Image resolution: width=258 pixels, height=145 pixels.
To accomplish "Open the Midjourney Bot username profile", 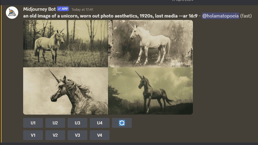I will tap(39, 9).
